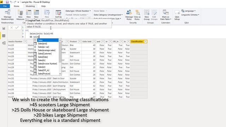Open the Help ribbon tab

click(x=43, y=6)
